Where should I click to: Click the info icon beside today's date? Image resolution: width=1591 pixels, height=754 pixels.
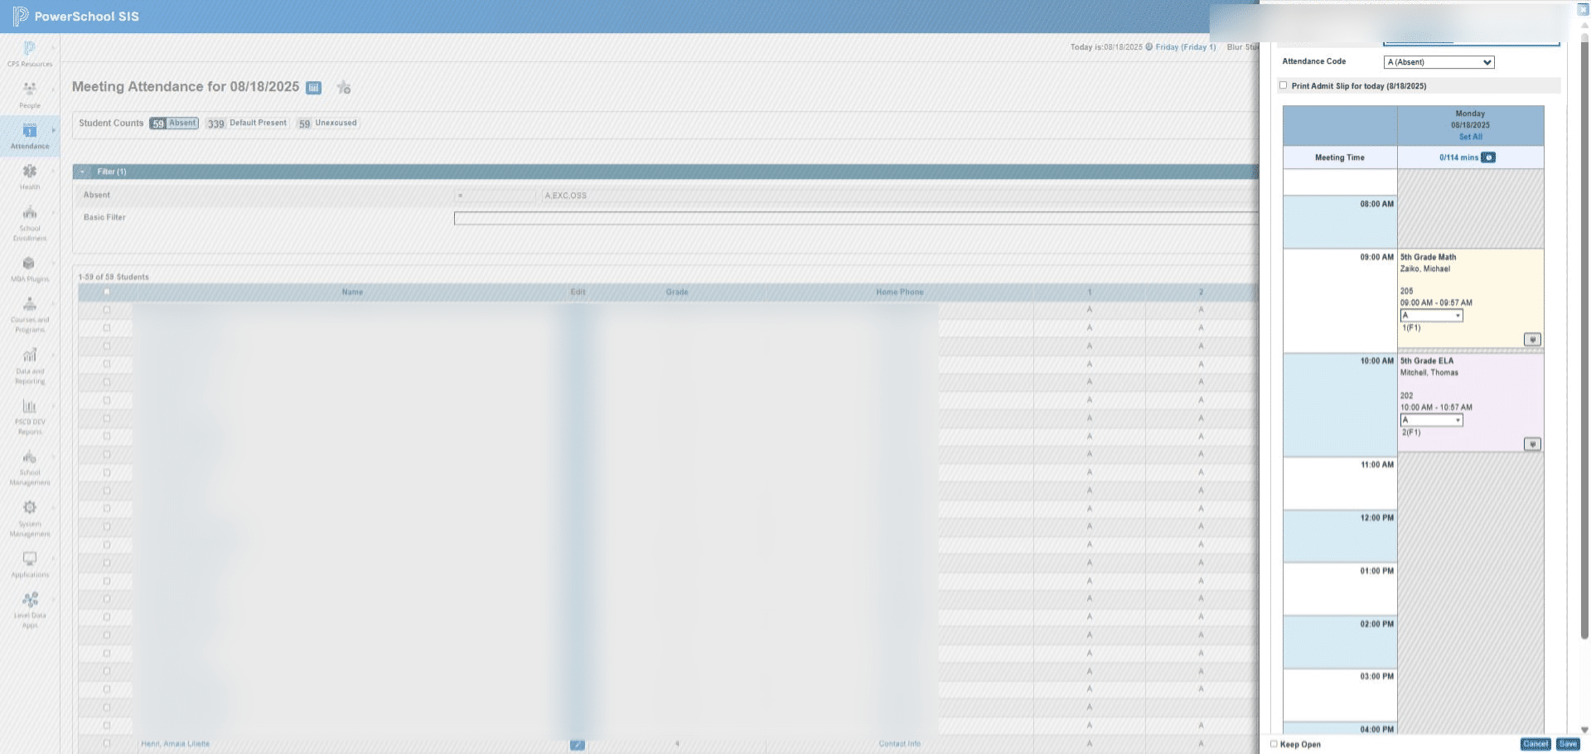(1149, 47)
